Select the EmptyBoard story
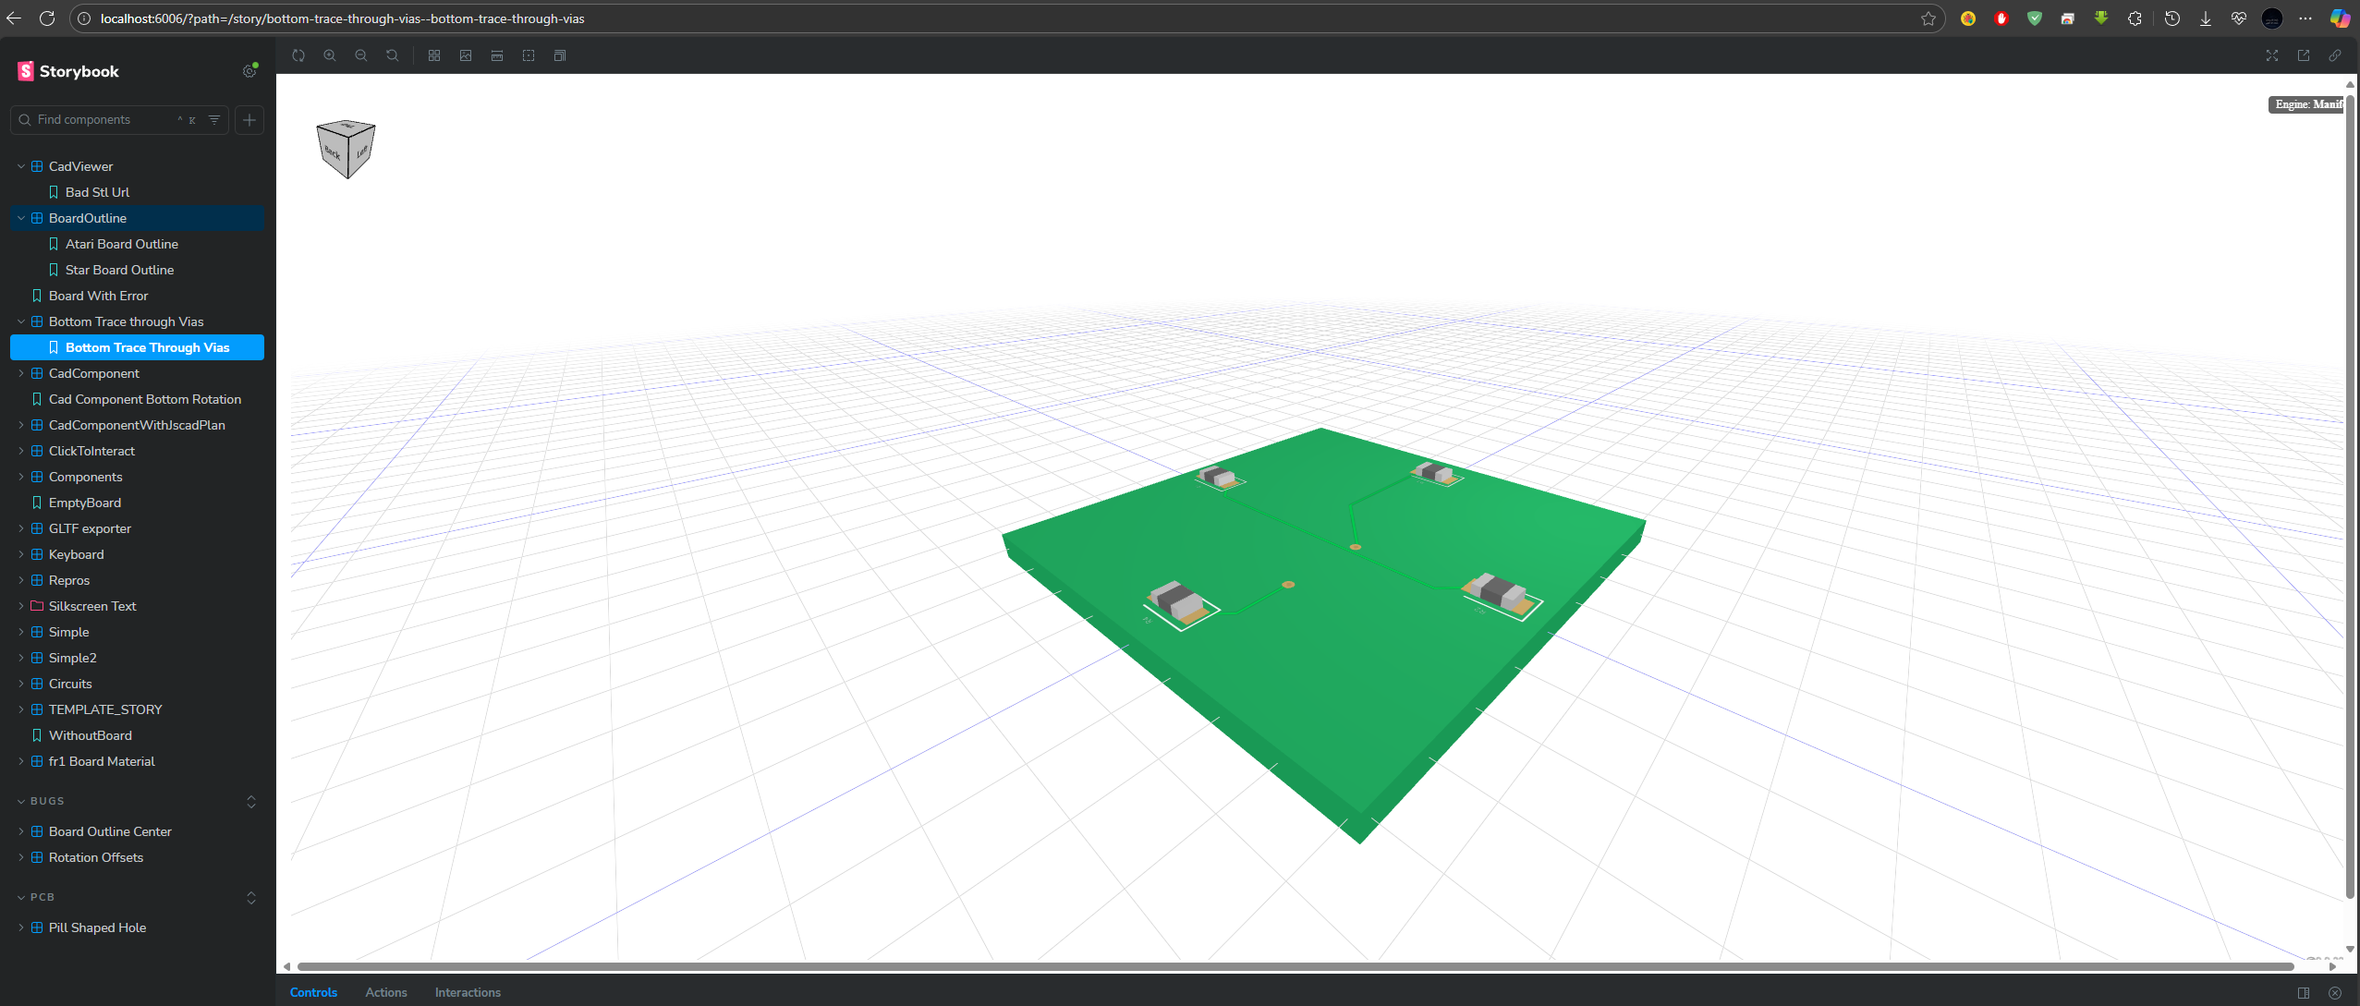 [x=85, y=503]
